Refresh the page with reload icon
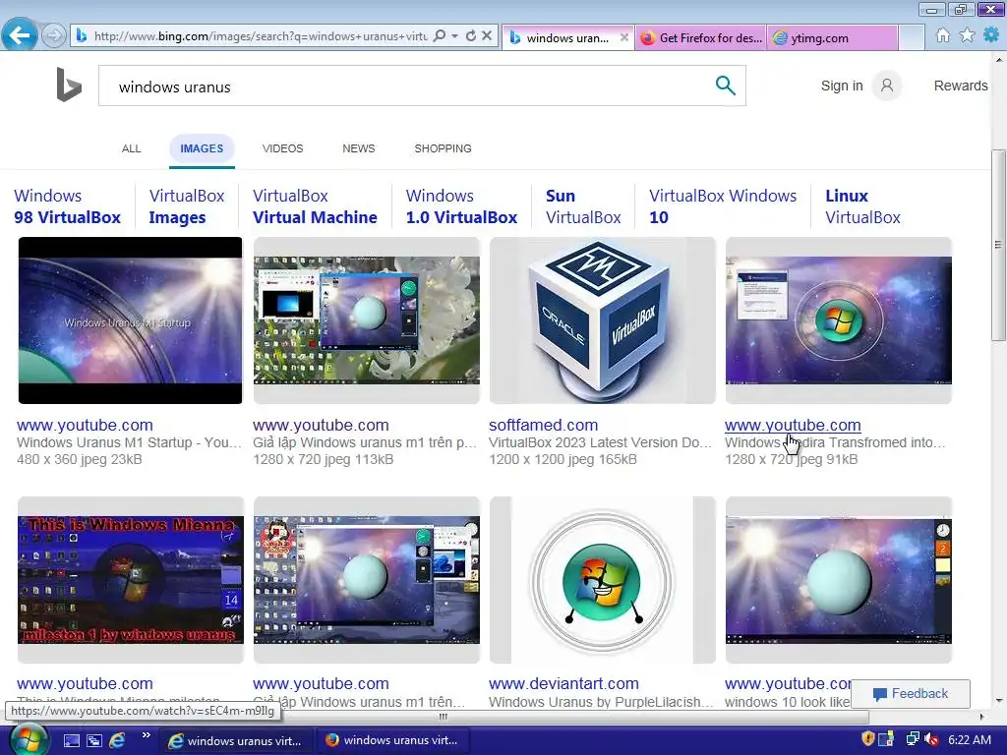 click(x=471, y=36)
